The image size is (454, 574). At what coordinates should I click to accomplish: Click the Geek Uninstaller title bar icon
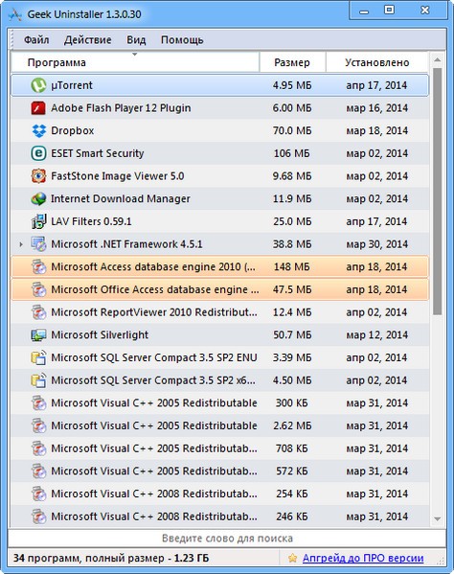pyautogui.click(x=15, y=14)
